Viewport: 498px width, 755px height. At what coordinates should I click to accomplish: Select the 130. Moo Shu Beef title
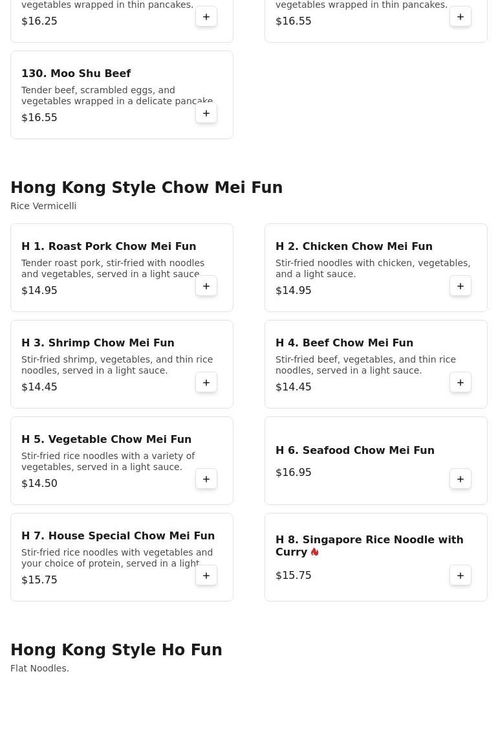76,73
